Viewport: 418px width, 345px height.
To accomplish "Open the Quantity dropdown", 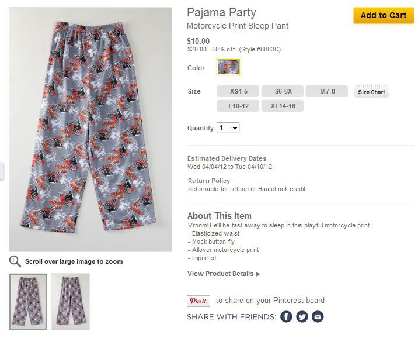I will (x=228, y=128).
